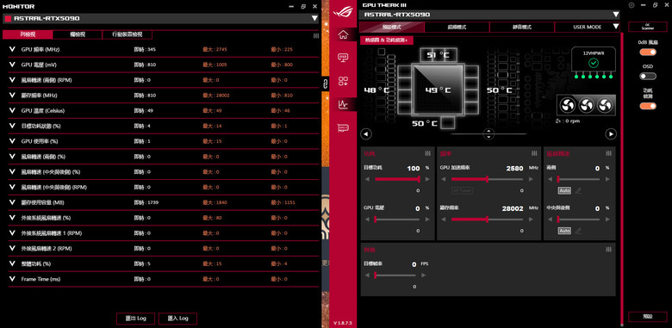672x328 pixels.
Task: Click thermal map & power detection button
Action: (x=387, y=40)
